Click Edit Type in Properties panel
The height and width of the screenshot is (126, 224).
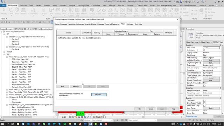(218, 42)
